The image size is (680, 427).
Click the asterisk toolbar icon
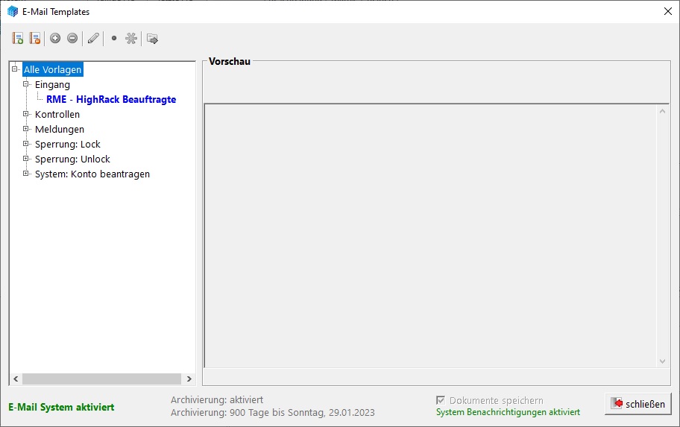[x=131, y=38]
